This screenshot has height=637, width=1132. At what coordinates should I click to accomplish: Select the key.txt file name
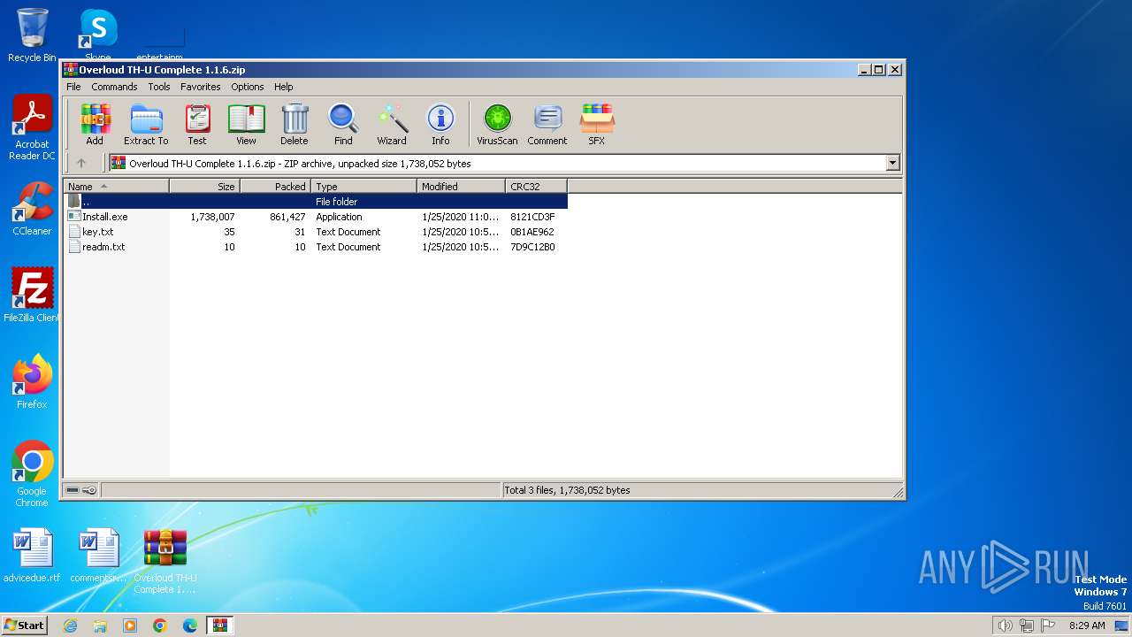[97, 232]
